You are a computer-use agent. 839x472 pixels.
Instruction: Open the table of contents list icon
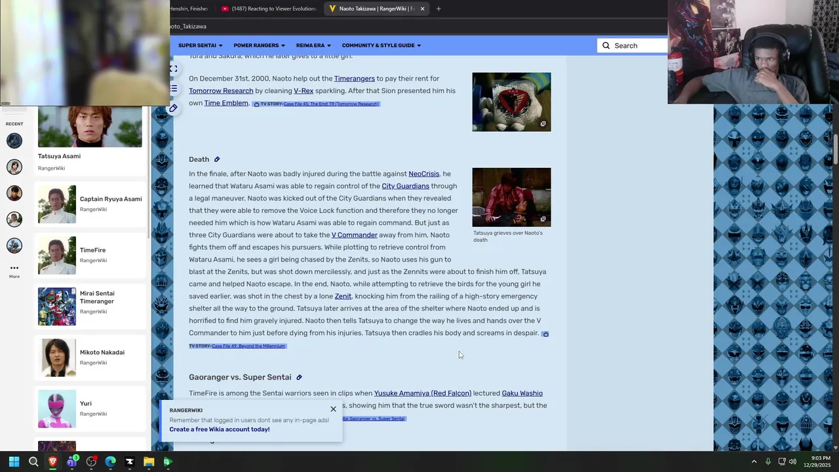click(x=173, y=88)
